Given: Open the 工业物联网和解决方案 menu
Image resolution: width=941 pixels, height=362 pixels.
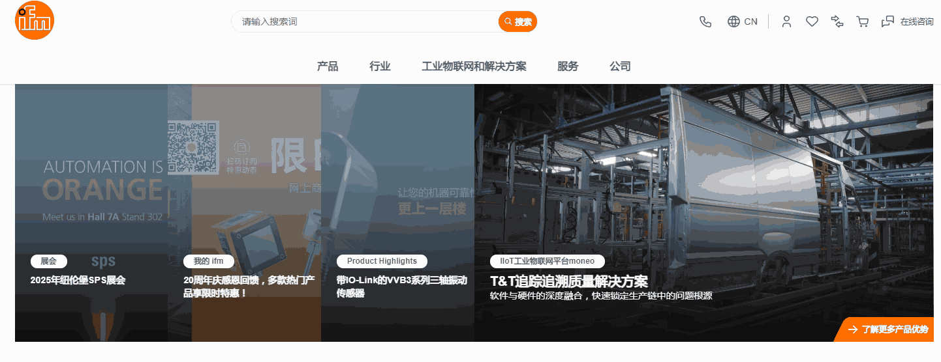Looking at the screenshot, I should pos(474,66).
